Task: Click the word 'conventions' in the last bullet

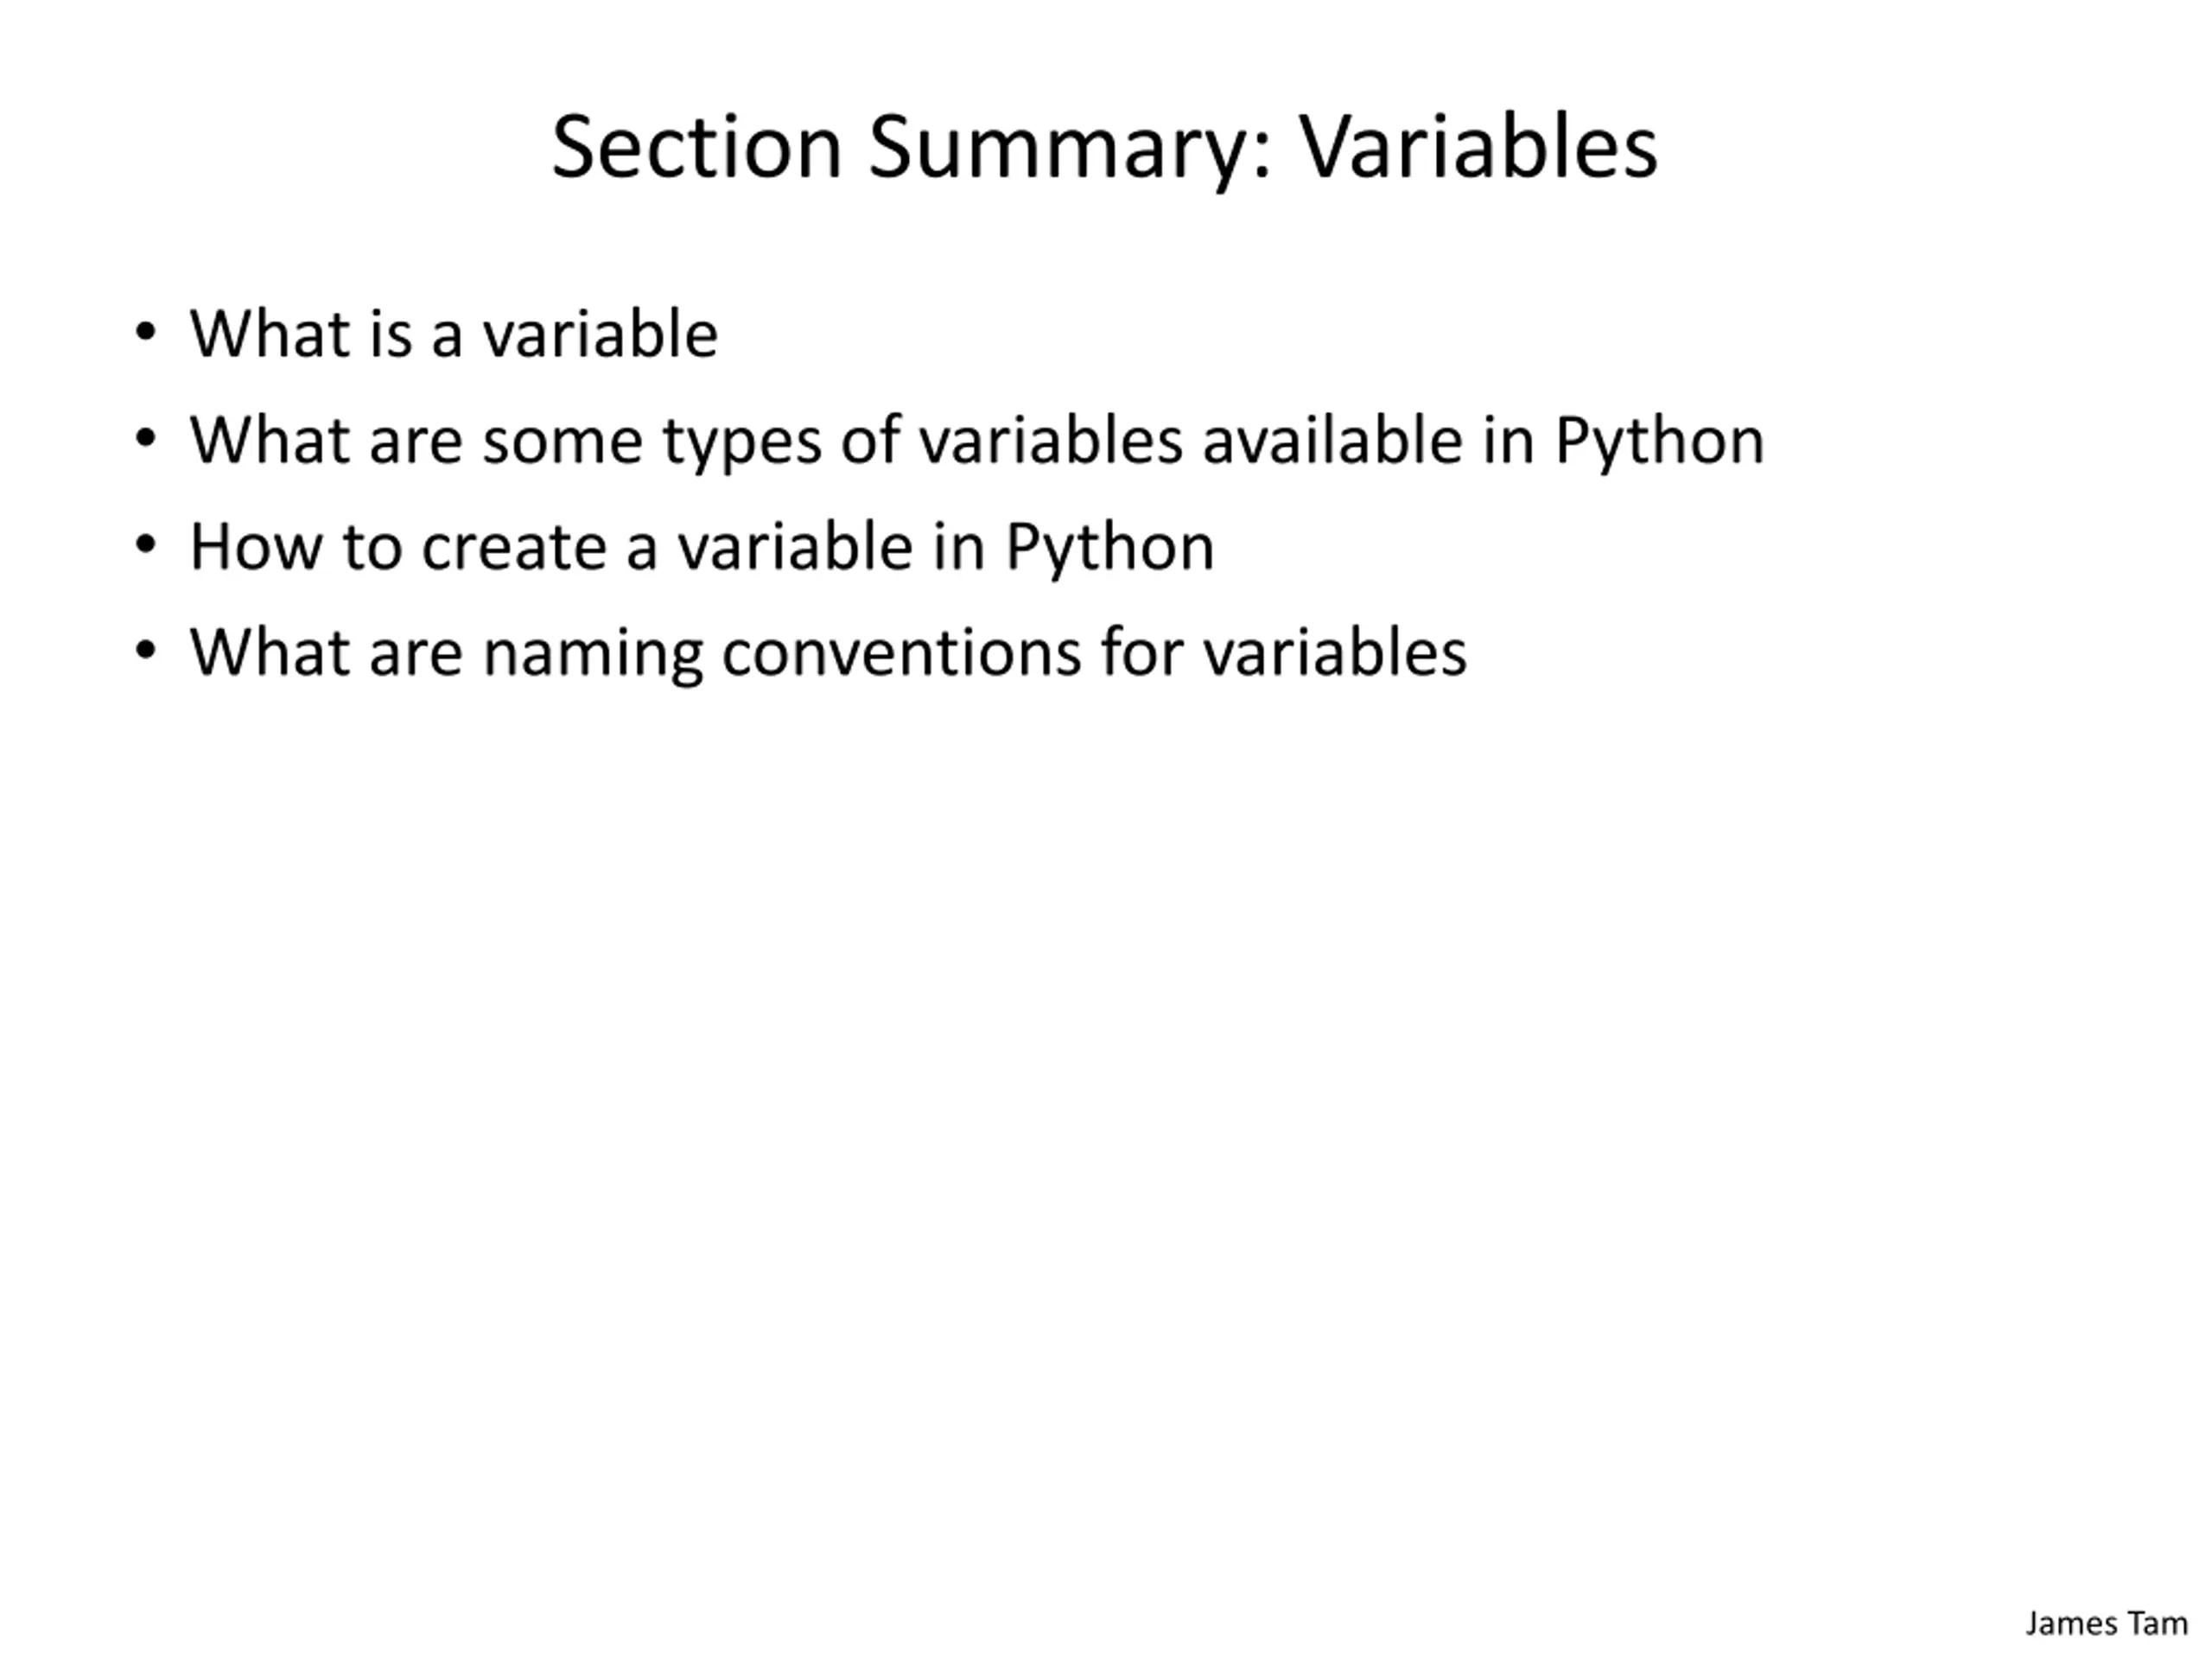Action: (x=902, y=653)
